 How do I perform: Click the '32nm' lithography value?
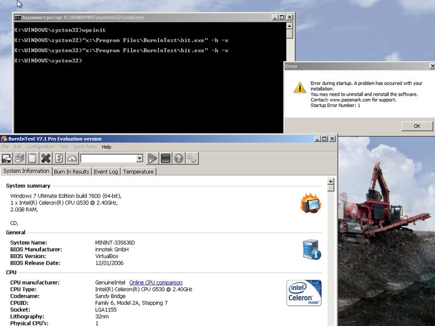coord(102,317)
